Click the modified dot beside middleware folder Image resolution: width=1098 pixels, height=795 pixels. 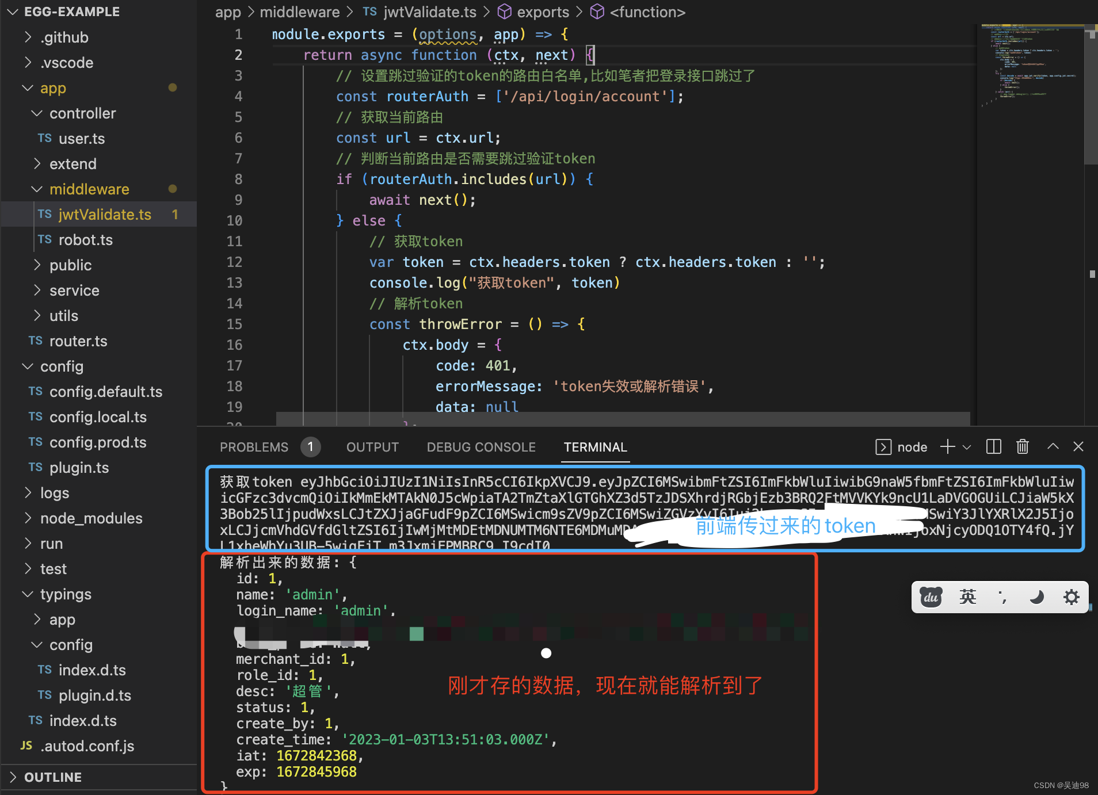[x=172, y=189]
